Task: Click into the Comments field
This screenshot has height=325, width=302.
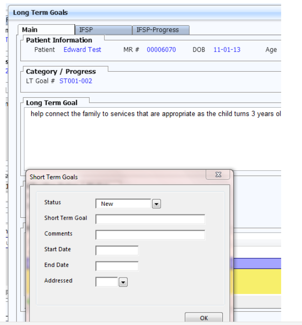Action: tap(150, 235)
